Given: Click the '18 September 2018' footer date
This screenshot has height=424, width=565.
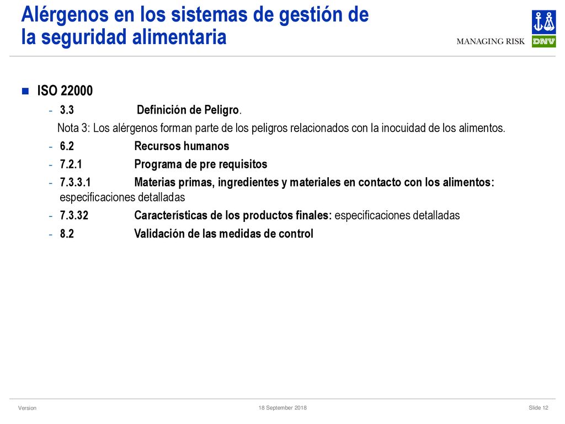Looking at the screenshot, I should [x=282, y=407].
